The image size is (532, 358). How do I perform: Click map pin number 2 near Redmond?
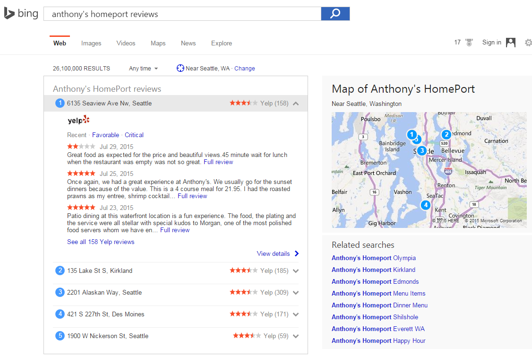(446, 134)
